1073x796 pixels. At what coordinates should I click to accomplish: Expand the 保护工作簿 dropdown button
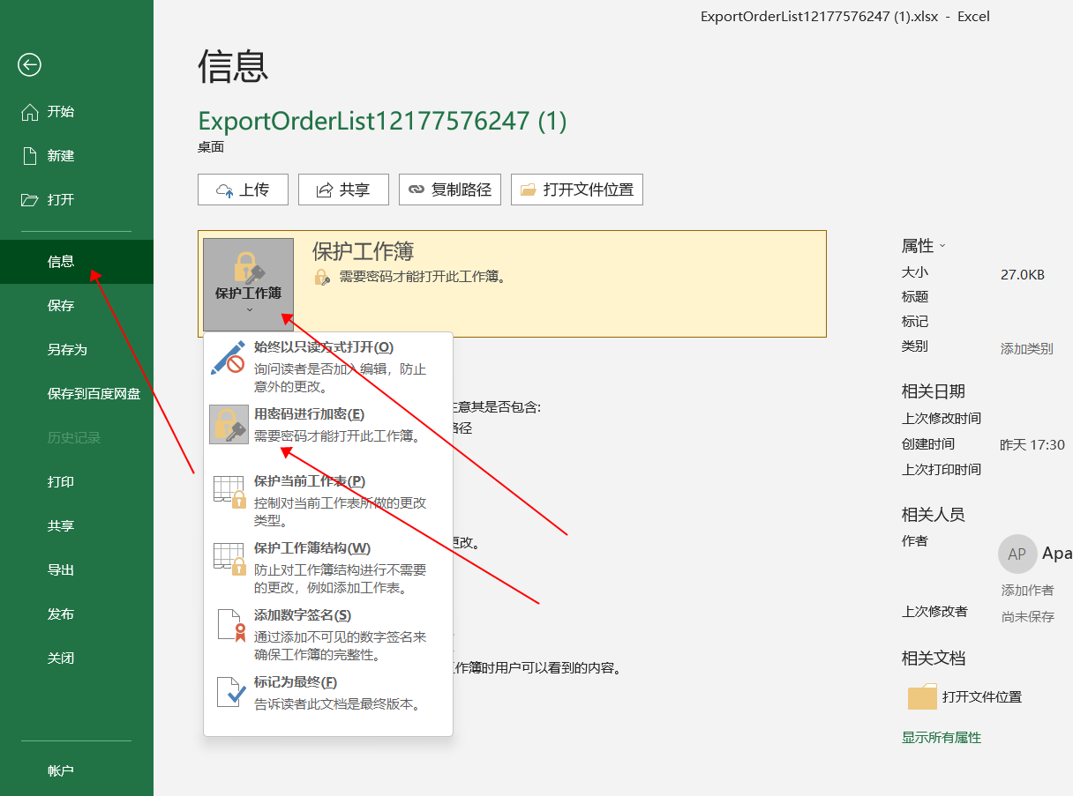point(248,285)
